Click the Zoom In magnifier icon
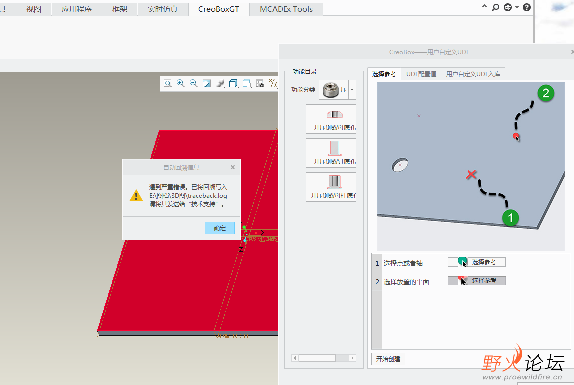574x385 pixels. point(181,83)
